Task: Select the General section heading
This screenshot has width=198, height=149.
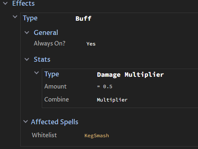Action: tap(46, 32)
